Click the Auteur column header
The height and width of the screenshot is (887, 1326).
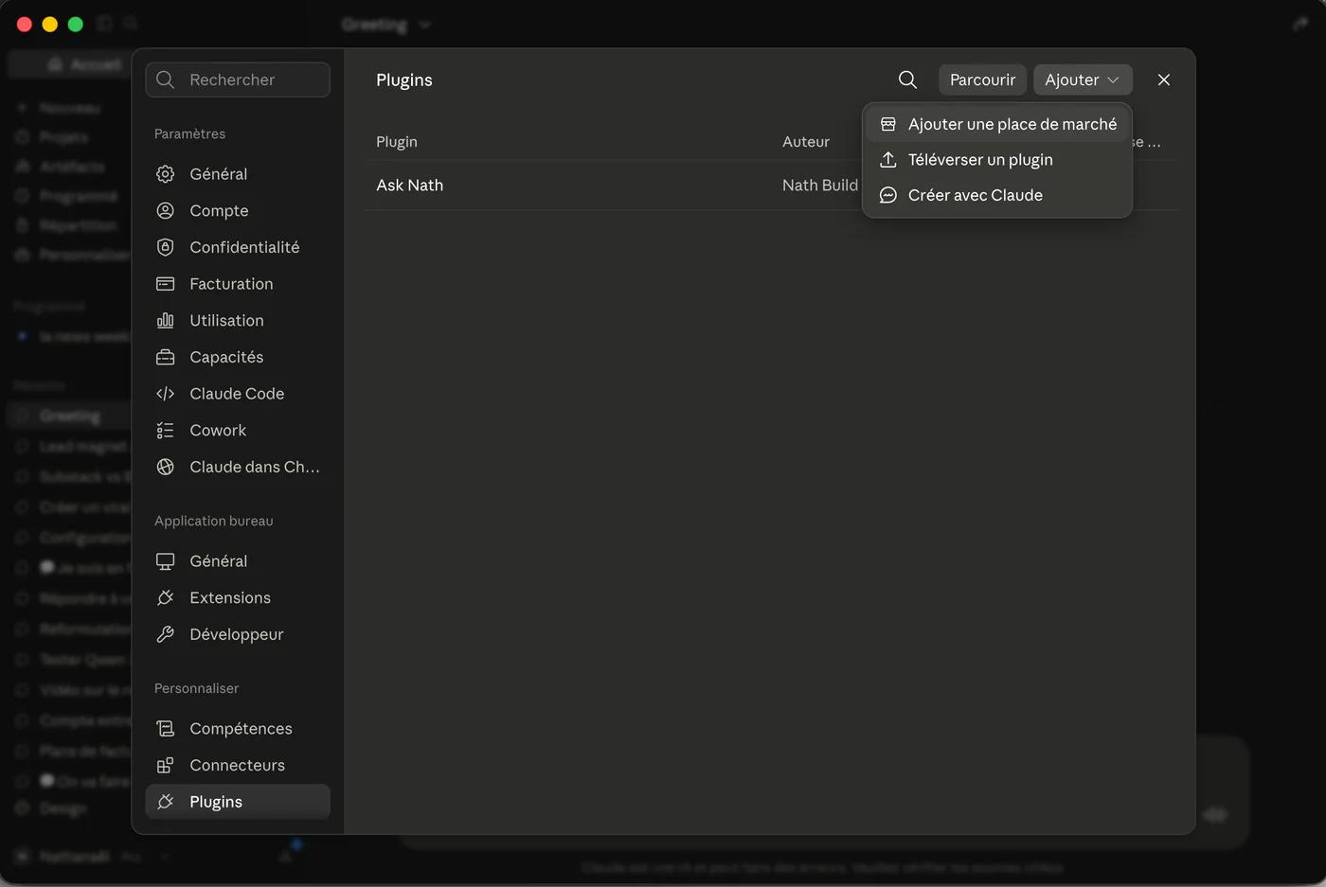coord(806,142)
